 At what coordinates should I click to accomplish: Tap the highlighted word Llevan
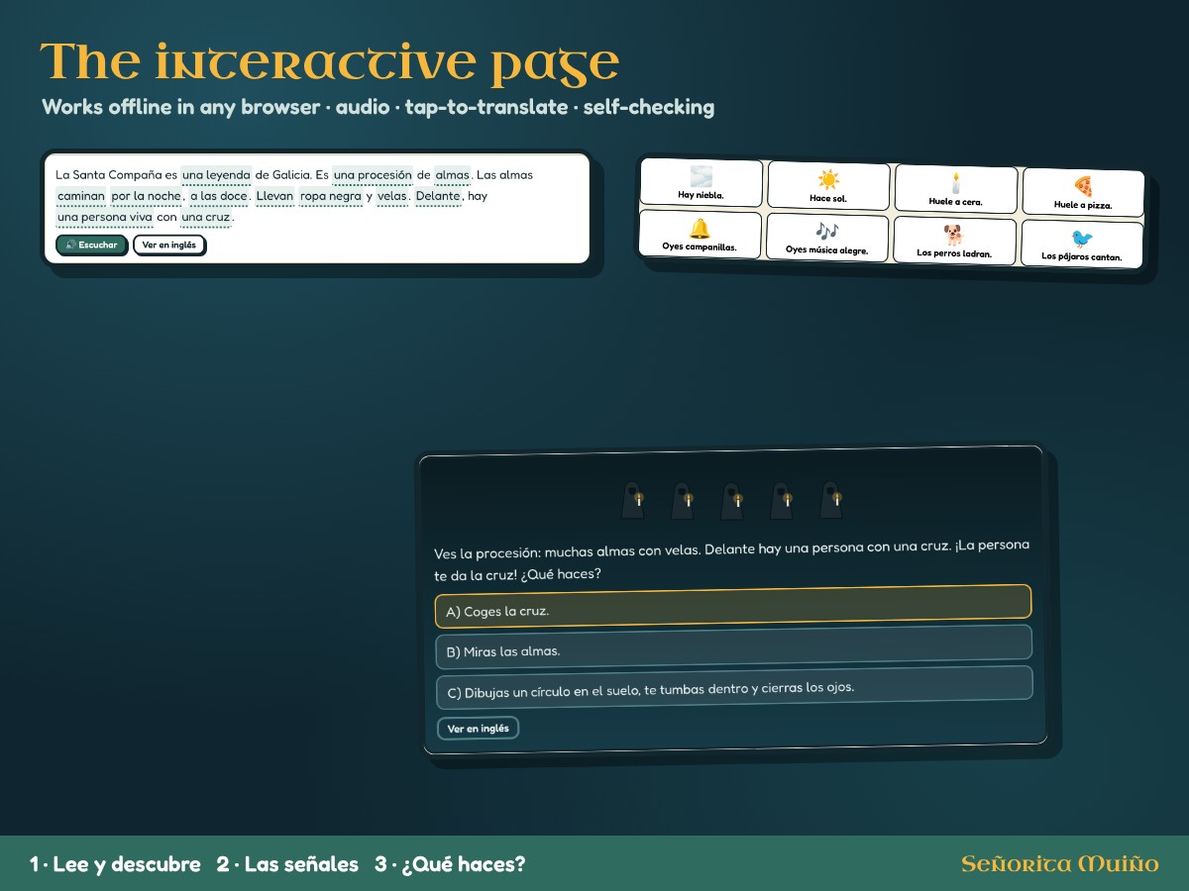pyautogui.click(x=274, y=196)
